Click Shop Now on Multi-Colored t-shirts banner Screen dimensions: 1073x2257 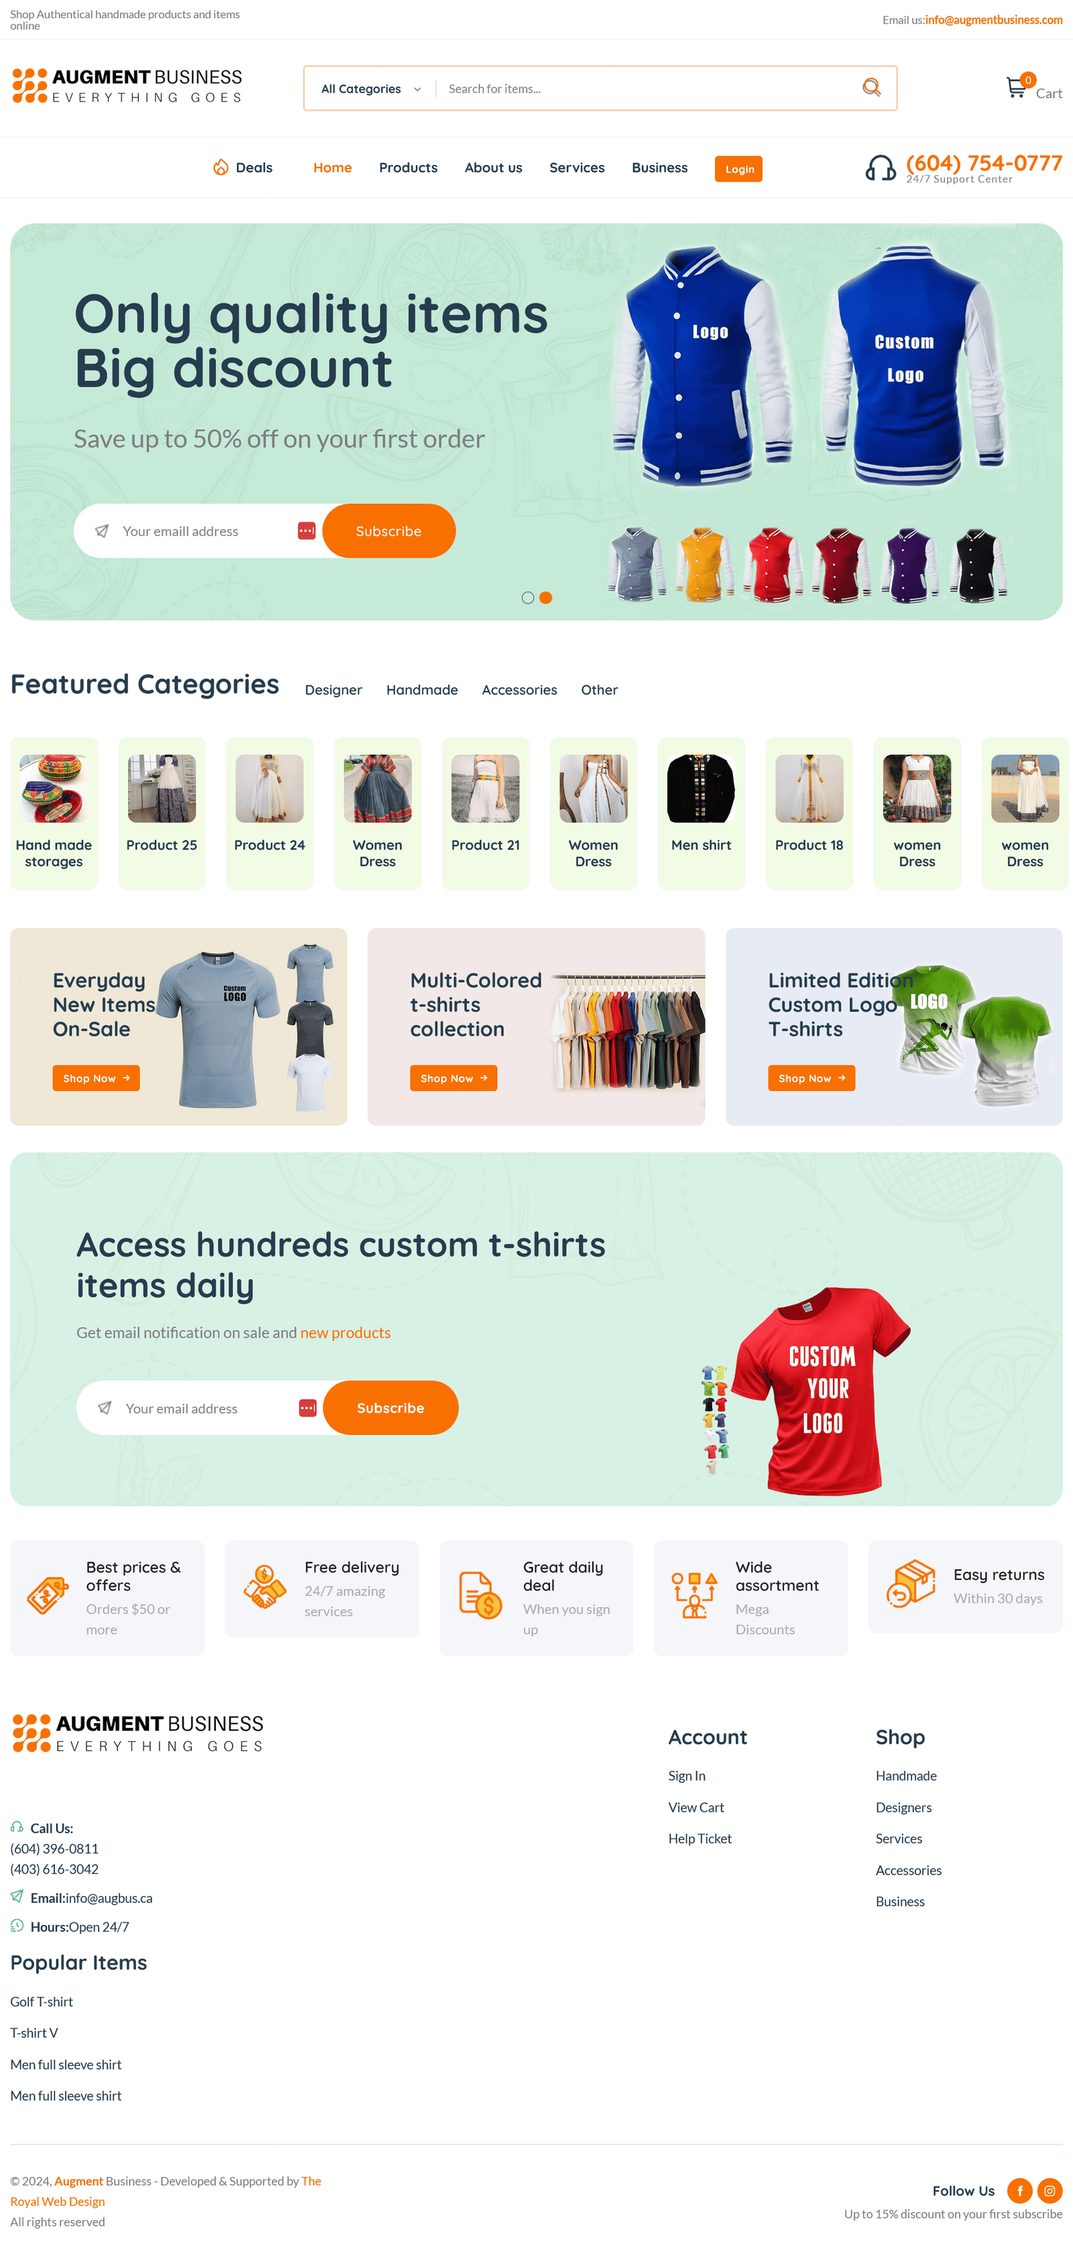(453, 1078)
